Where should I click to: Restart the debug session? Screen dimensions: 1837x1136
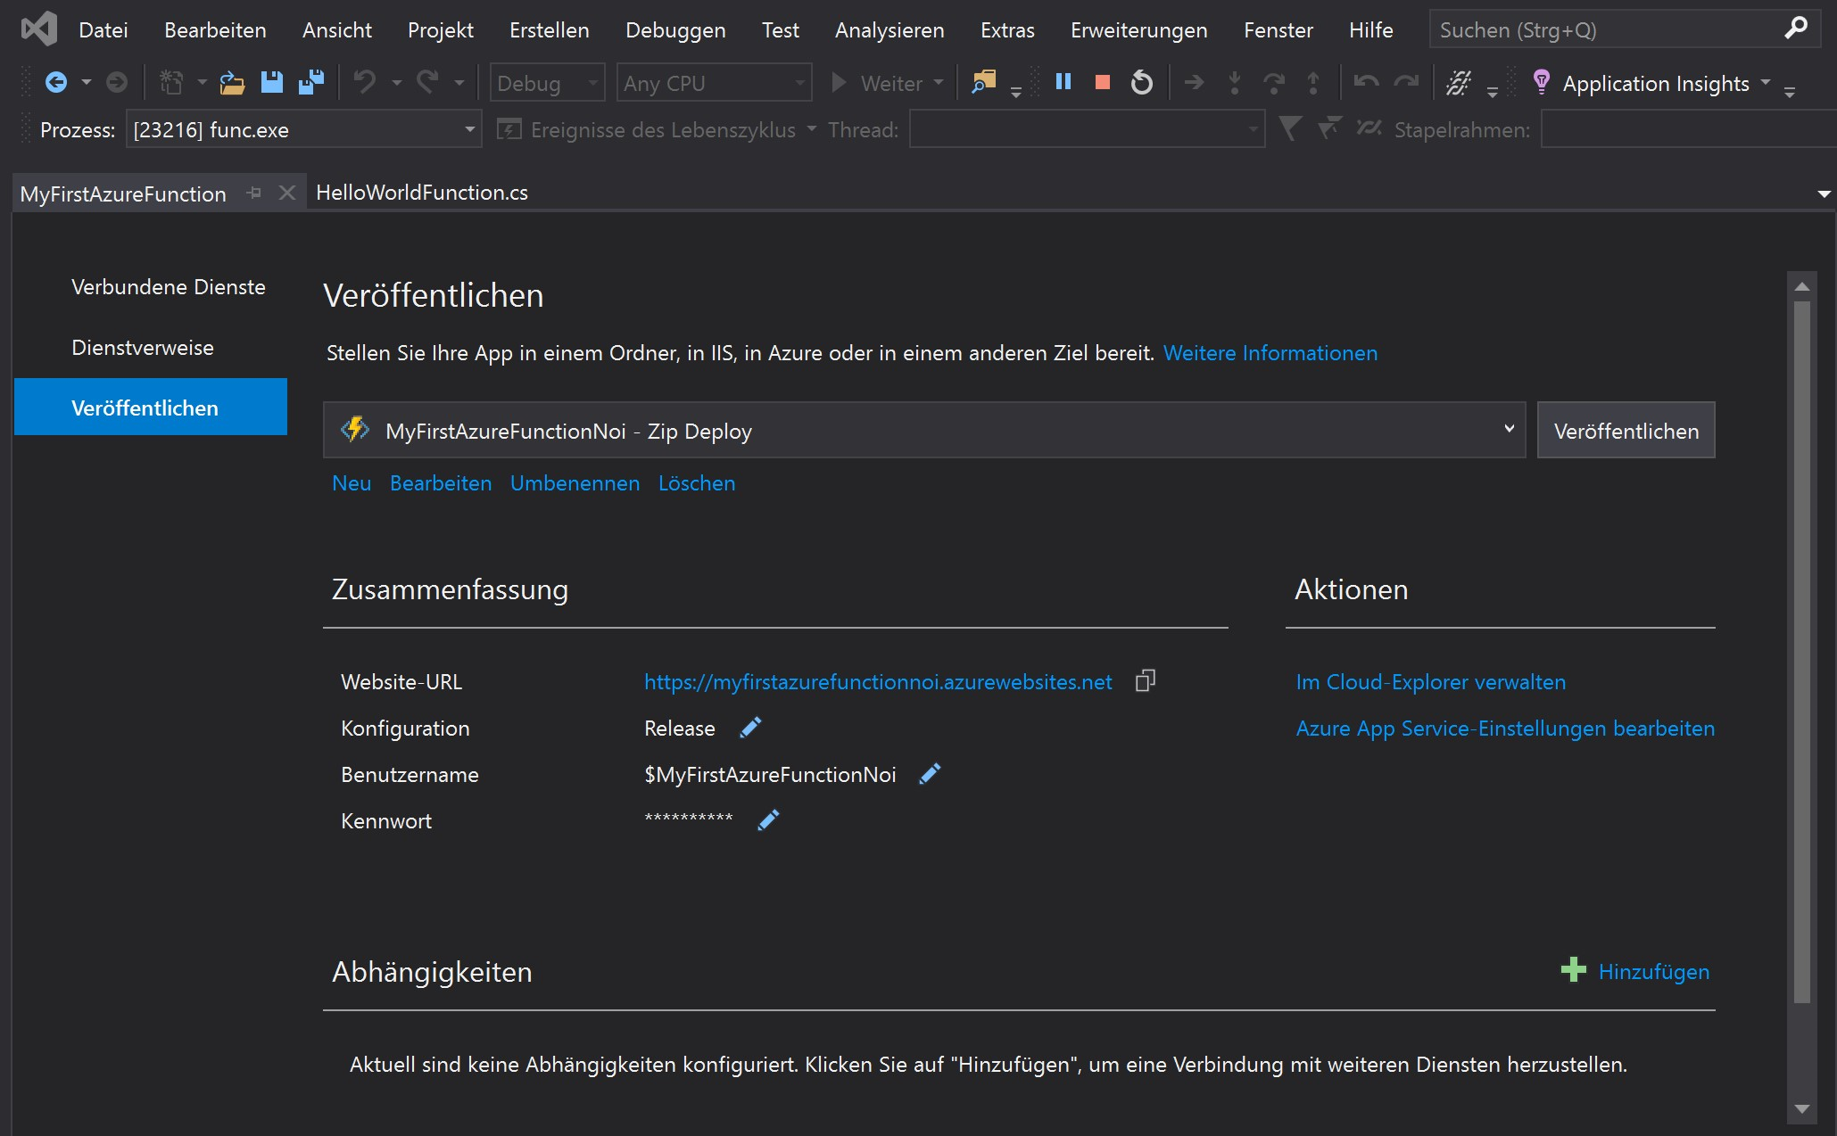(x=1141, y=82)
